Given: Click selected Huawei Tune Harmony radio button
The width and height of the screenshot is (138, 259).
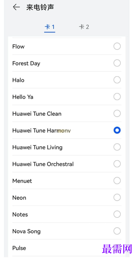Looking at the screenshot, I should point(117,130).
